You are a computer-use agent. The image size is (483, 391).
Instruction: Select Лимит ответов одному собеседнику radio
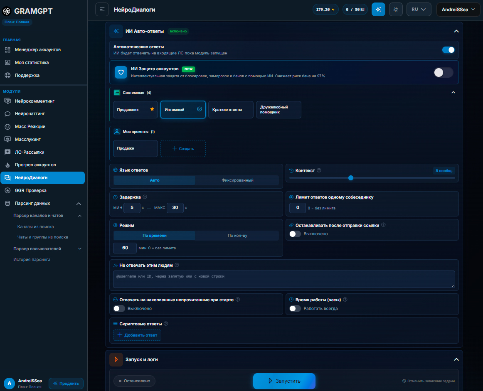(291, 197)
